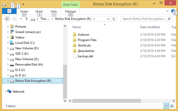Viewport: 178px width, 111px height.
Task: Go forward with the Forward arrow
Action: (x=15, y=19)
